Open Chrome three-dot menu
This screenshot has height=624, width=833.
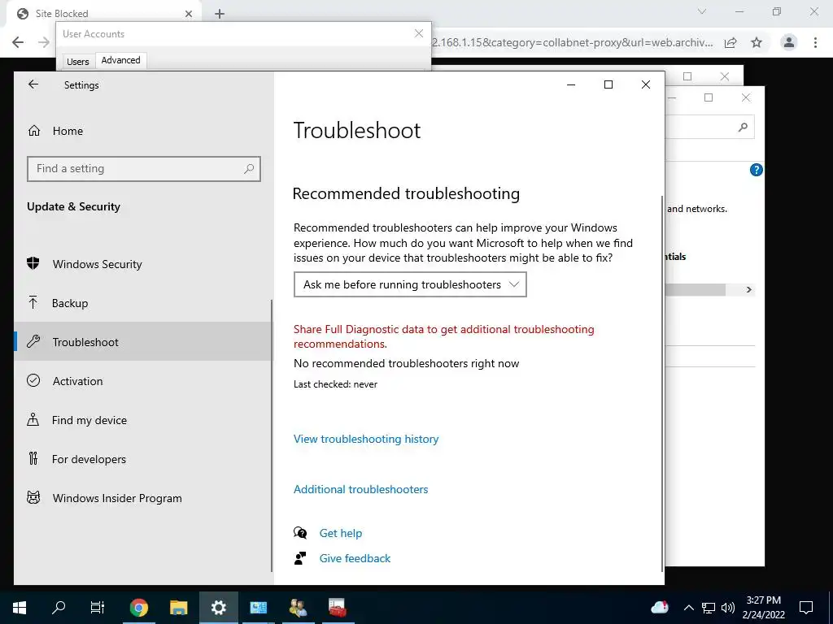(815, 42)
